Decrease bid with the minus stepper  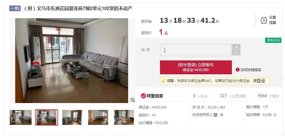(236, 53)
